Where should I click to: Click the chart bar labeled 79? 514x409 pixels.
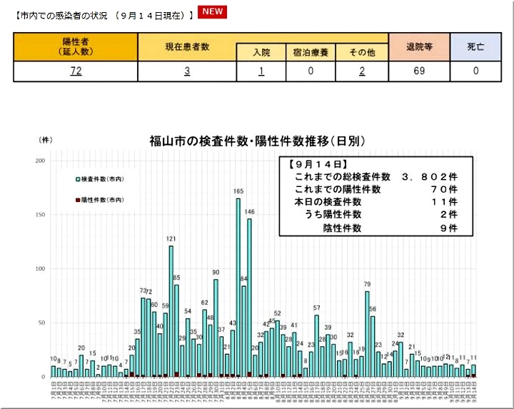coord(367,333)
